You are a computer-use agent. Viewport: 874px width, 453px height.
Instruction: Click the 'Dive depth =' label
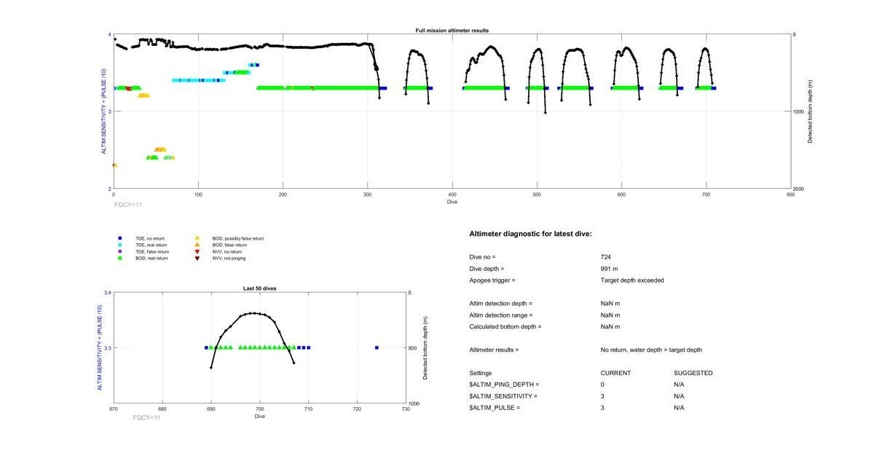tap(487, 269)
